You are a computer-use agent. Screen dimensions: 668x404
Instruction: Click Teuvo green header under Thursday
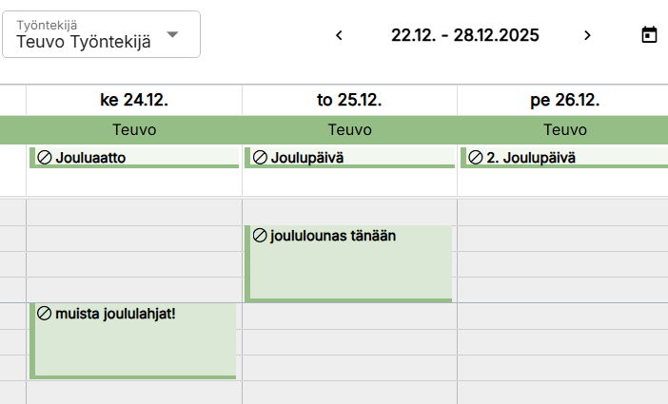(x=349, y=129)
